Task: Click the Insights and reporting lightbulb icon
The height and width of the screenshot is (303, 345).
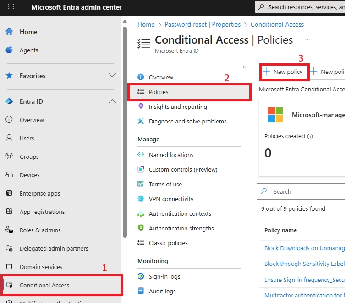Action: tap(141, 107)
